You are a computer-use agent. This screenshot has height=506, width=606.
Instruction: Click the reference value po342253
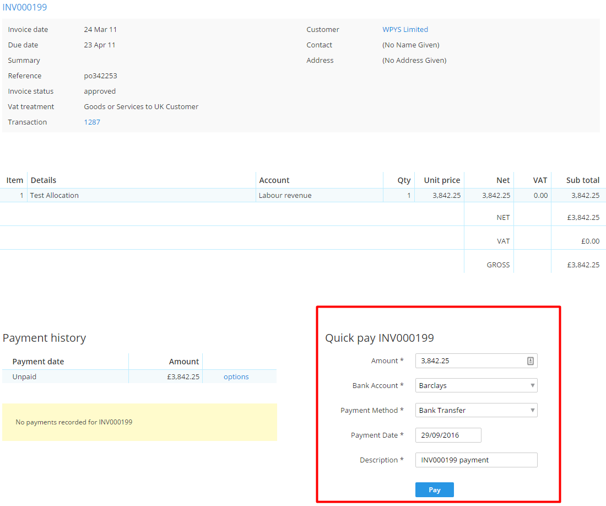pos(100,76)
